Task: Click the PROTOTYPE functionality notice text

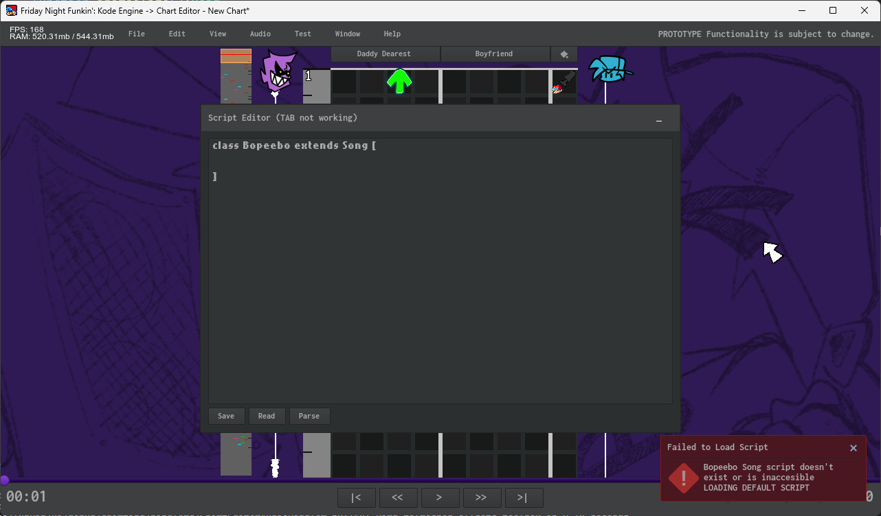Action: coord(766,34)
